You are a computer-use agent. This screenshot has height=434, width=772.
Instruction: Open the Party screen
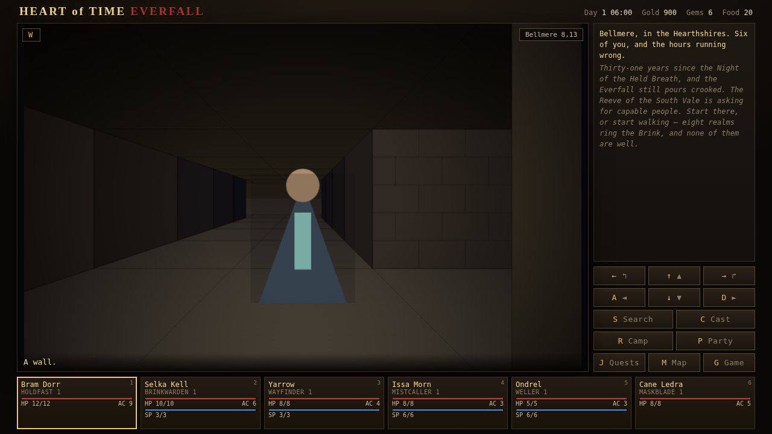click(715, 341)
